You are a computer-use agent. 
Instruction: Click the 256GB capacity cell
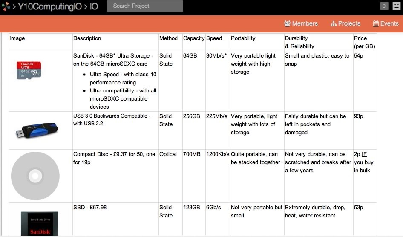coord(191,116)
